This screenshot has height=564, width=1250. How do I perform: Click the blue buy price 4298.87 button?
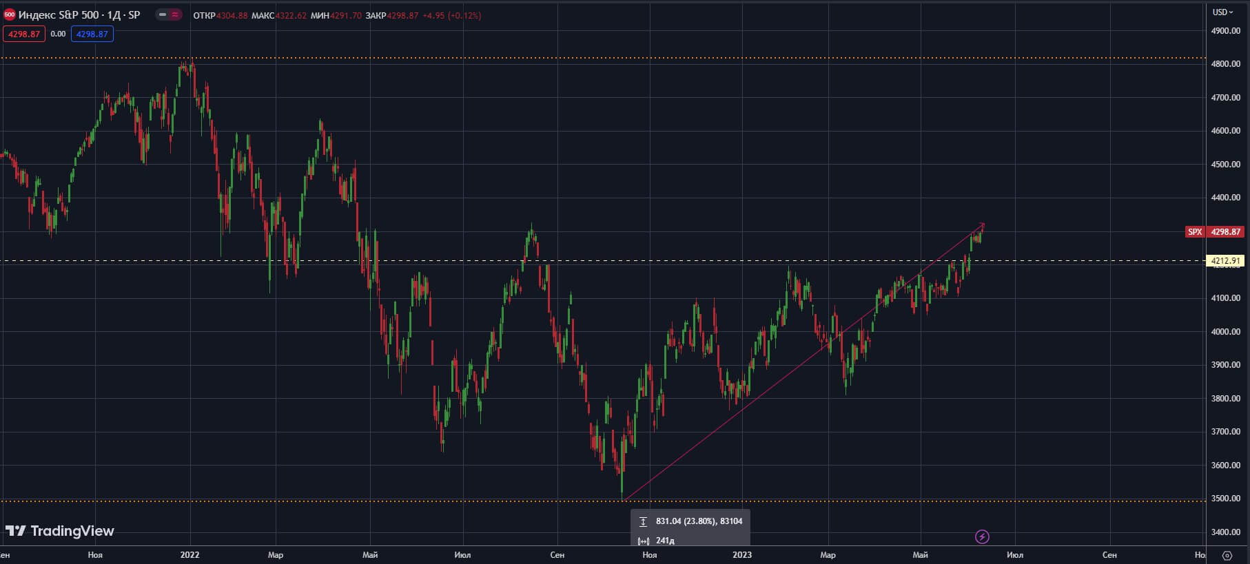(x=92, y=34)
